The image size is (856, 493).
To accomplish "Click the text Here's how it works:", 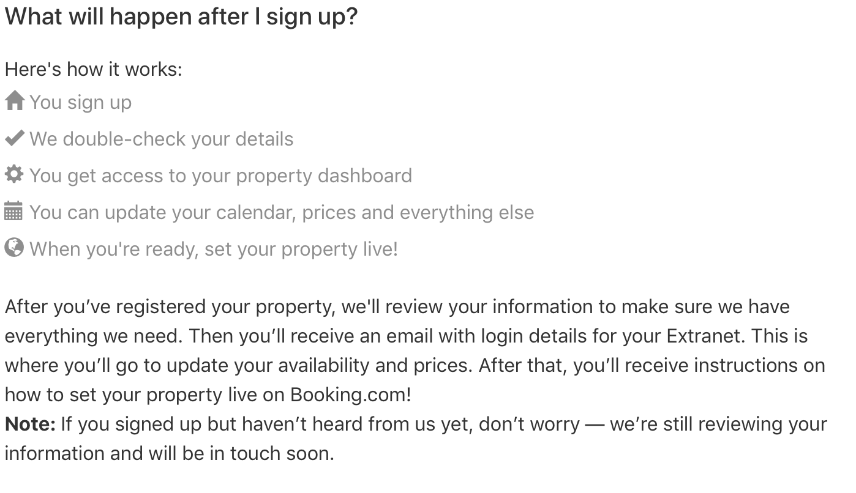I will (x=94, y=69).
